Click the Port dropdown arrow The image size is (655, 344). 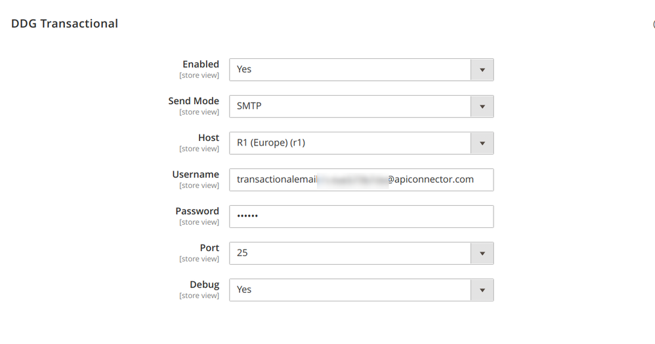[482, 253]
